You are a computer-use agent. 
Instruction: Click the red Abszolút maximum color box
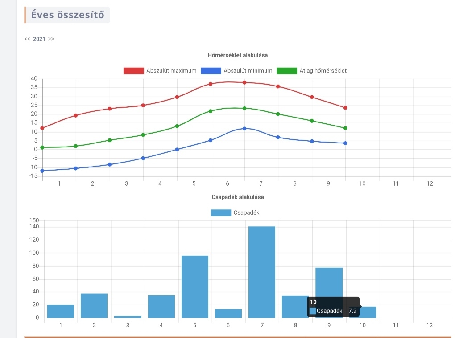pyautogui.click(x=134, y=71)
